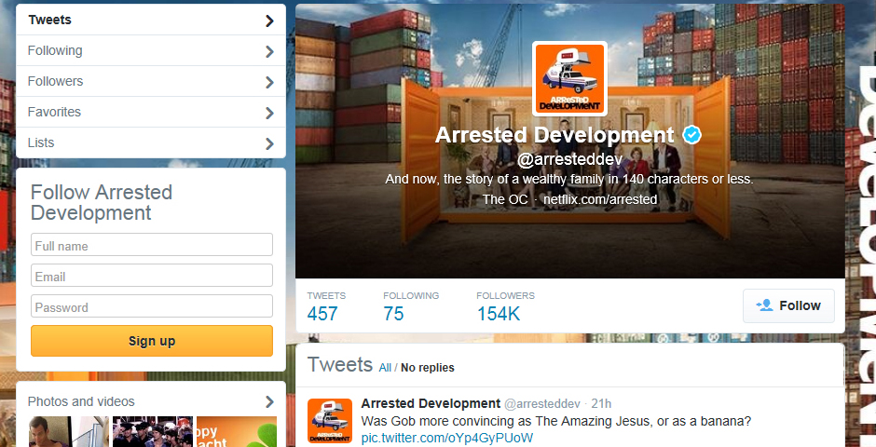The width and height of the screenshot is (876, 447).
Task: Click the Tweets heading above the timeline
Action: point(339,365)
